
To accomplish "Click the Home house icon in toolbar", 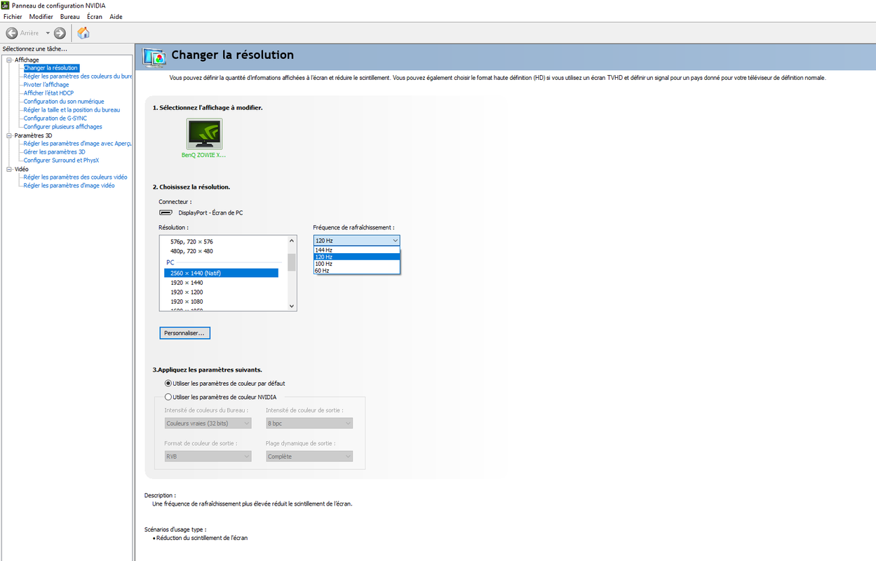I will [x=83, y=33].
